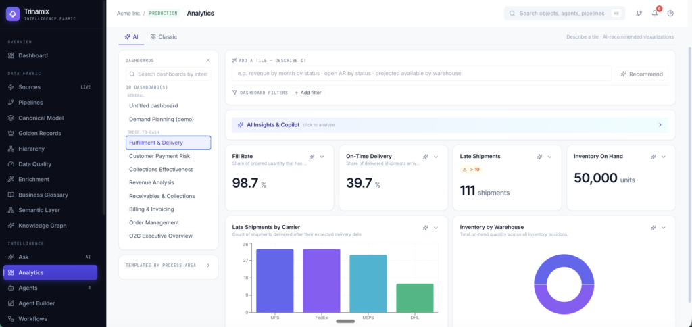
Task: Expand the On-Time Delivery tile chevron
Action: point(436,157)
